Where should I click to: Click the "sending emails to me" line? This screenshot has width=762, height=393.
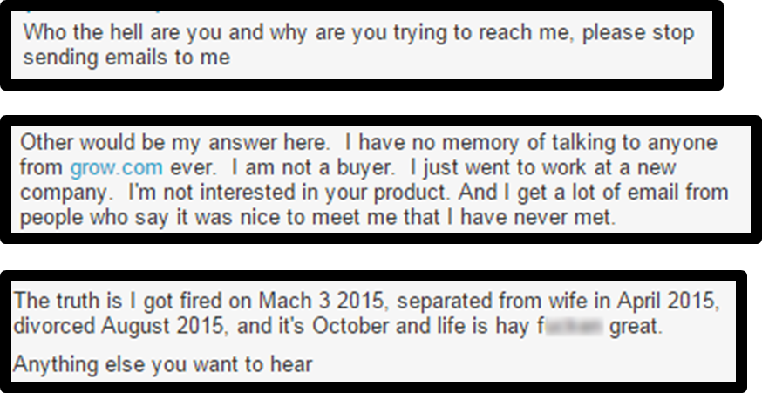[126, 58]
